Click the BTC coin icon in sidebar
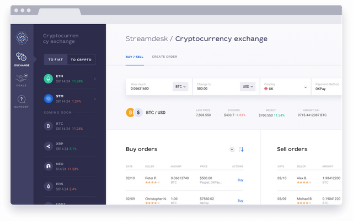Image resolution: width=353 pixels, height=221 pixels. click(48, 126)
